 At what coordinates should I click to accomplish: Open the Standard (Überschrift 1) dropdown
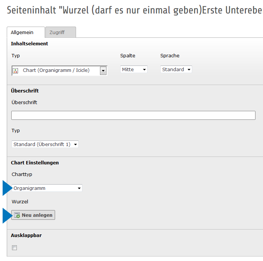[x=45, y=144]
